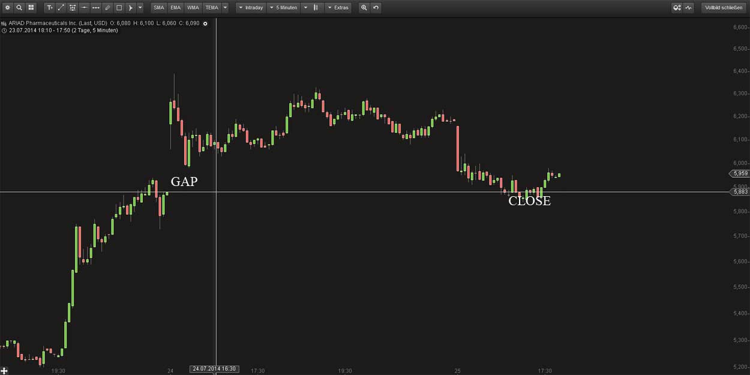This screenshot has height=375, width=750.
Task: Open the 5 Minuten interval dropdown
Action: click(284, 7)
